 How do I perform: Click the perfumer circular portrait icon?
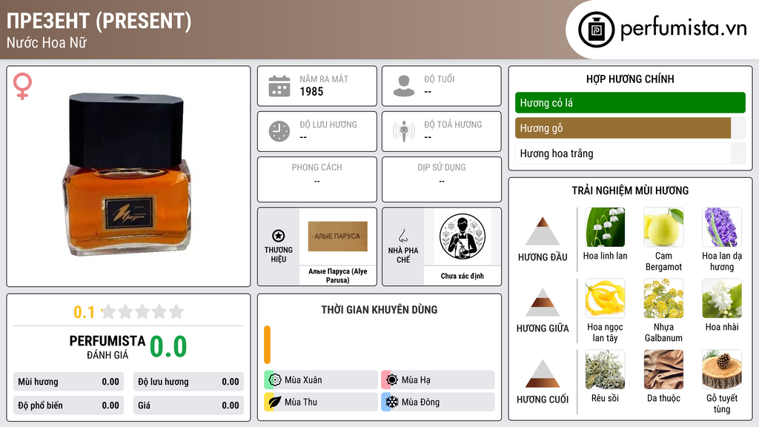tap(463, 236)
